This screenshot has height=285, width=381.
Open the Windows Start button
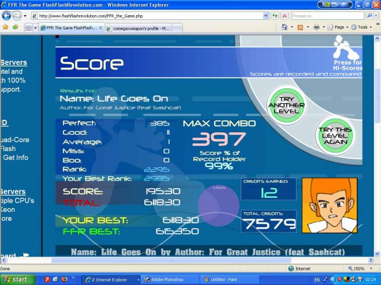[x=17, y=279]
